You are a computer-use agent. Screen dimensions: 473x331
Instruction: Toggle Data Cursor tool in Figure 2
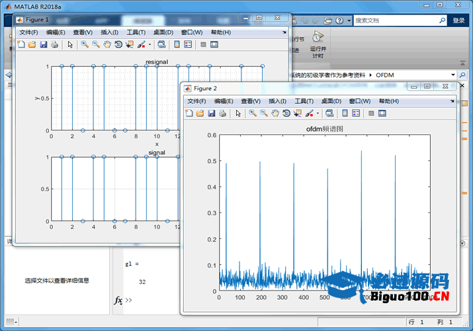pyautogui.click(x=297, y=114)
